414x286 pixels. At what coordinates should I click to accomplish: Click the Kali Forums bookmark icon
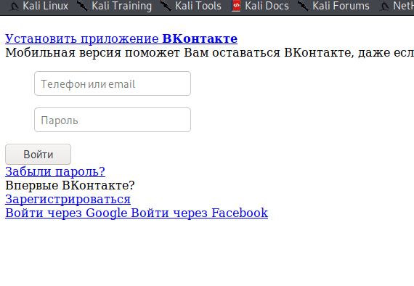point(304,6)
